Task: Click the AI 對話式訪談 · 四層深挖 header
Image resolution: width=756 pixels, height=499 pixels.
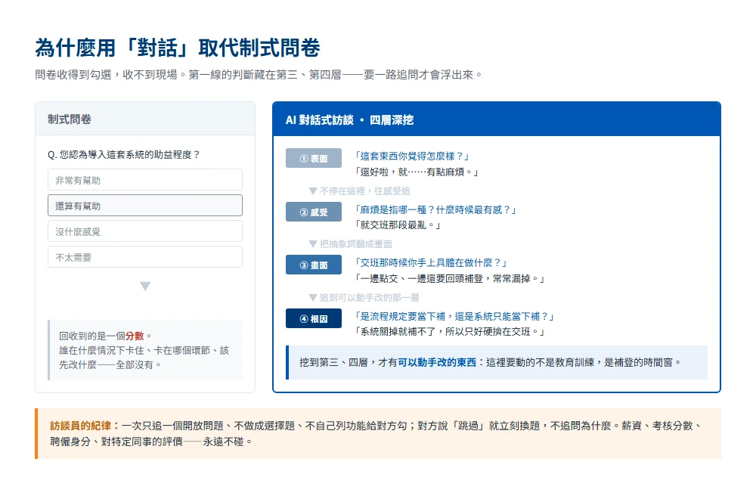Action: click(x=497, y=119)
